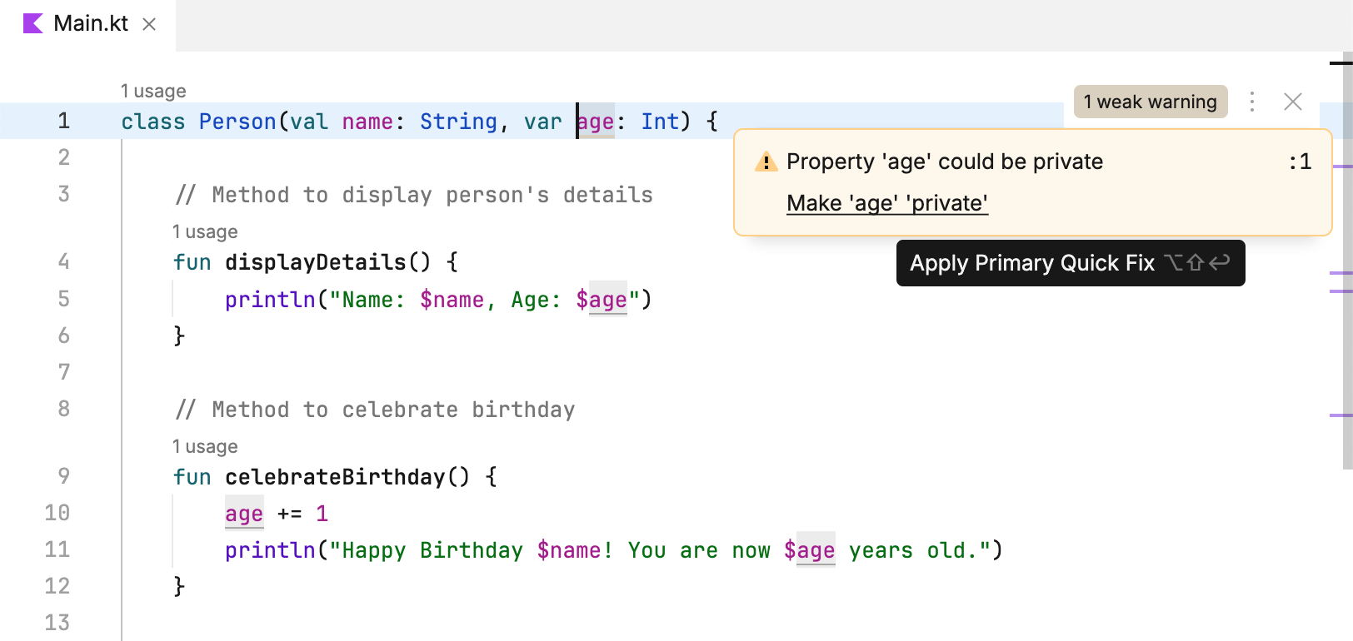This screenshot has width=1353, height=641.
Task: Click '$age' in the line 5 println
Action: point(602,300)
